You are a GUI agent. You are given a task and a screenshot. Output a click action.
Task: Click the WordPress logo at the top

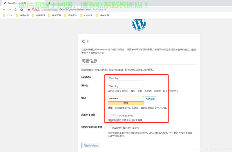tap(139, 24)
